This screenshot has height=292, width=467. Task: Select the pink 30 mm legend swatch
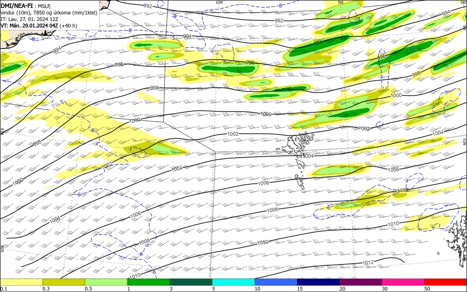click(403, 282)
